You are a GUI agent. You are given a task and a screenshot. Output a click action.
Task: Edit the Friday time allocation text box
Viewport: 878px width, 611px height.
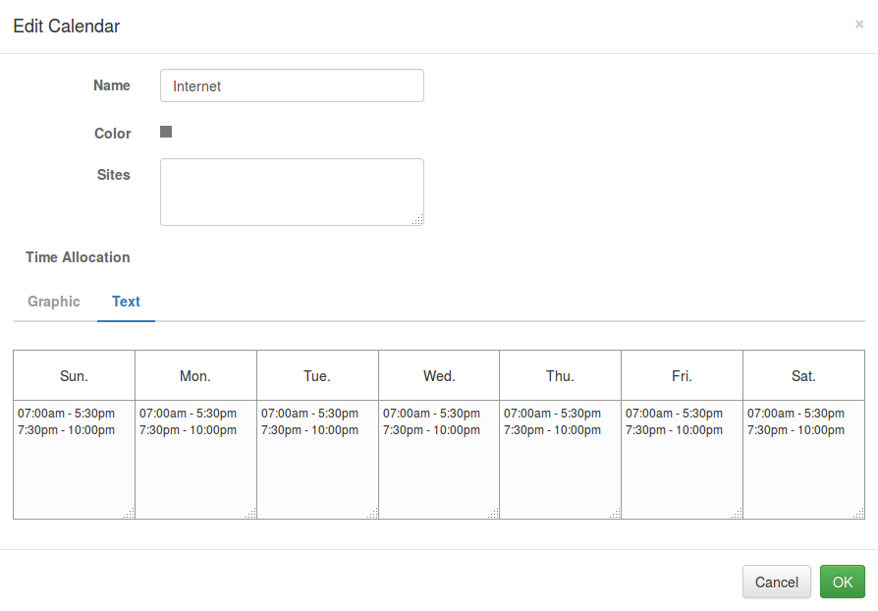[682, 459]
